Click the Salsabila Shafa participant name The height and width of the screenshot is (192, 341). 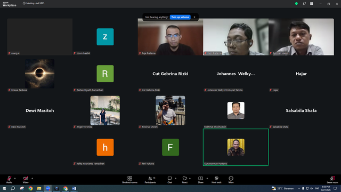pyautogui.click(x=301, y=110)
